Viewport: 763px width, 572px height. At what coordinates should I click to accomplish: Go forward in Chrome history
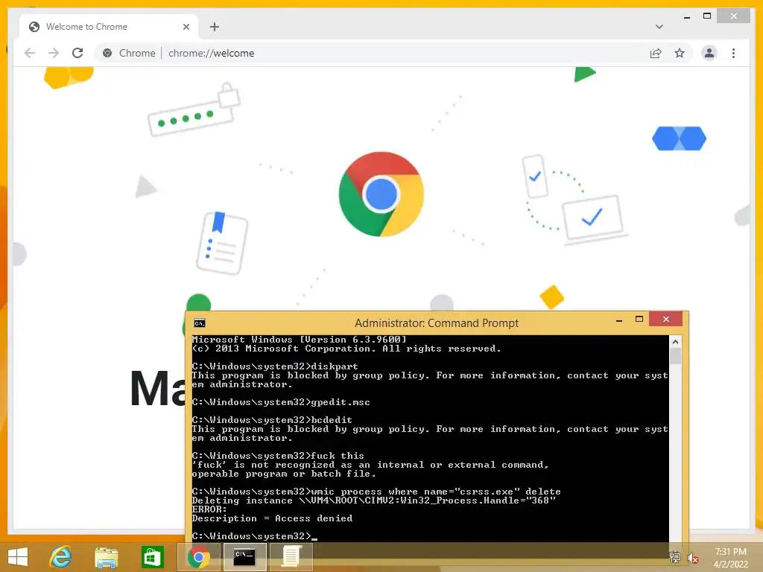54,53
